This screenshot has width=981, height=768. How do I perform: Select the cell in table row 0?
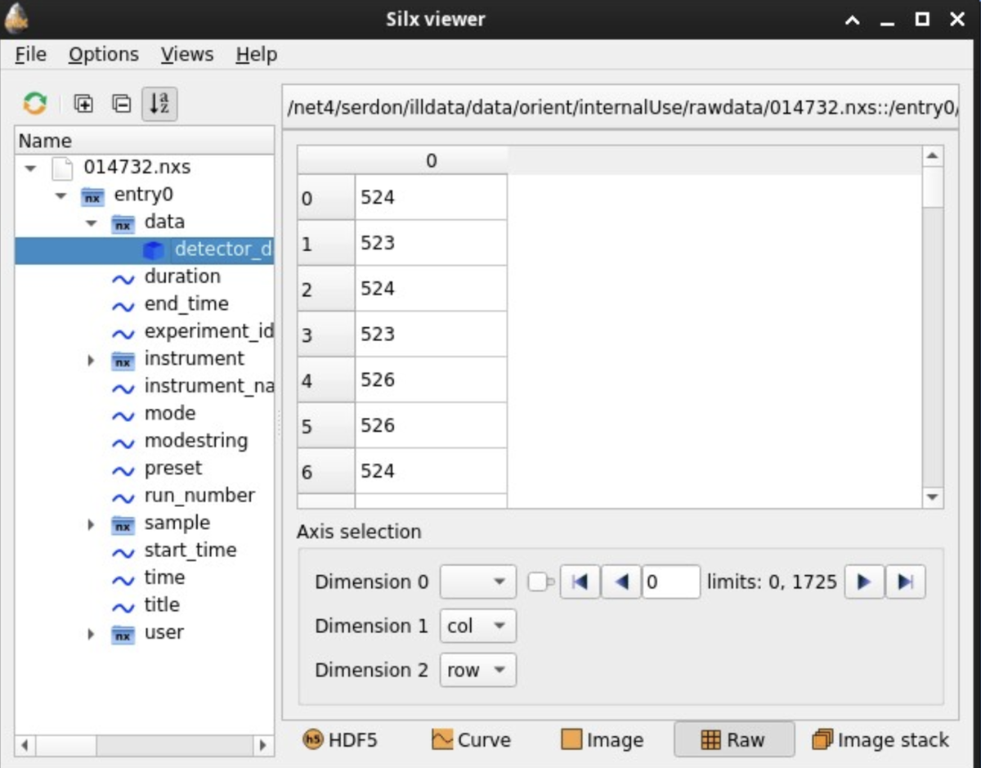pos(432,198)
